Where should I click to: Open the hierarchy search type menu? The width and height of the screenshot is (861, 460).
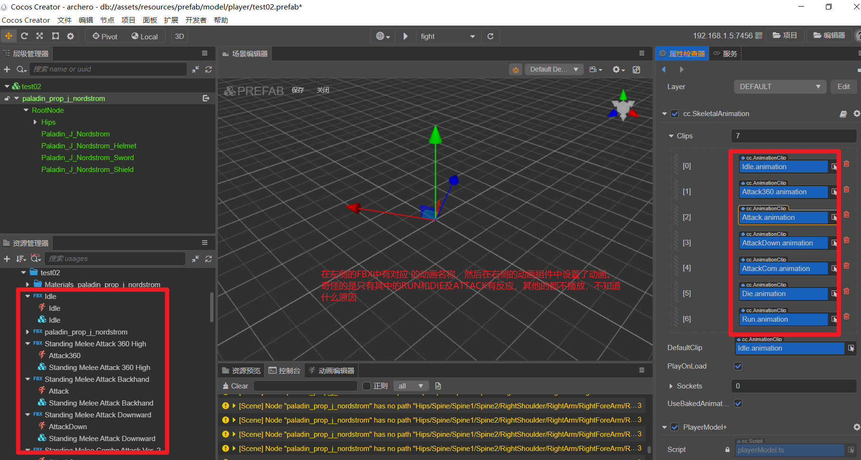21,69
